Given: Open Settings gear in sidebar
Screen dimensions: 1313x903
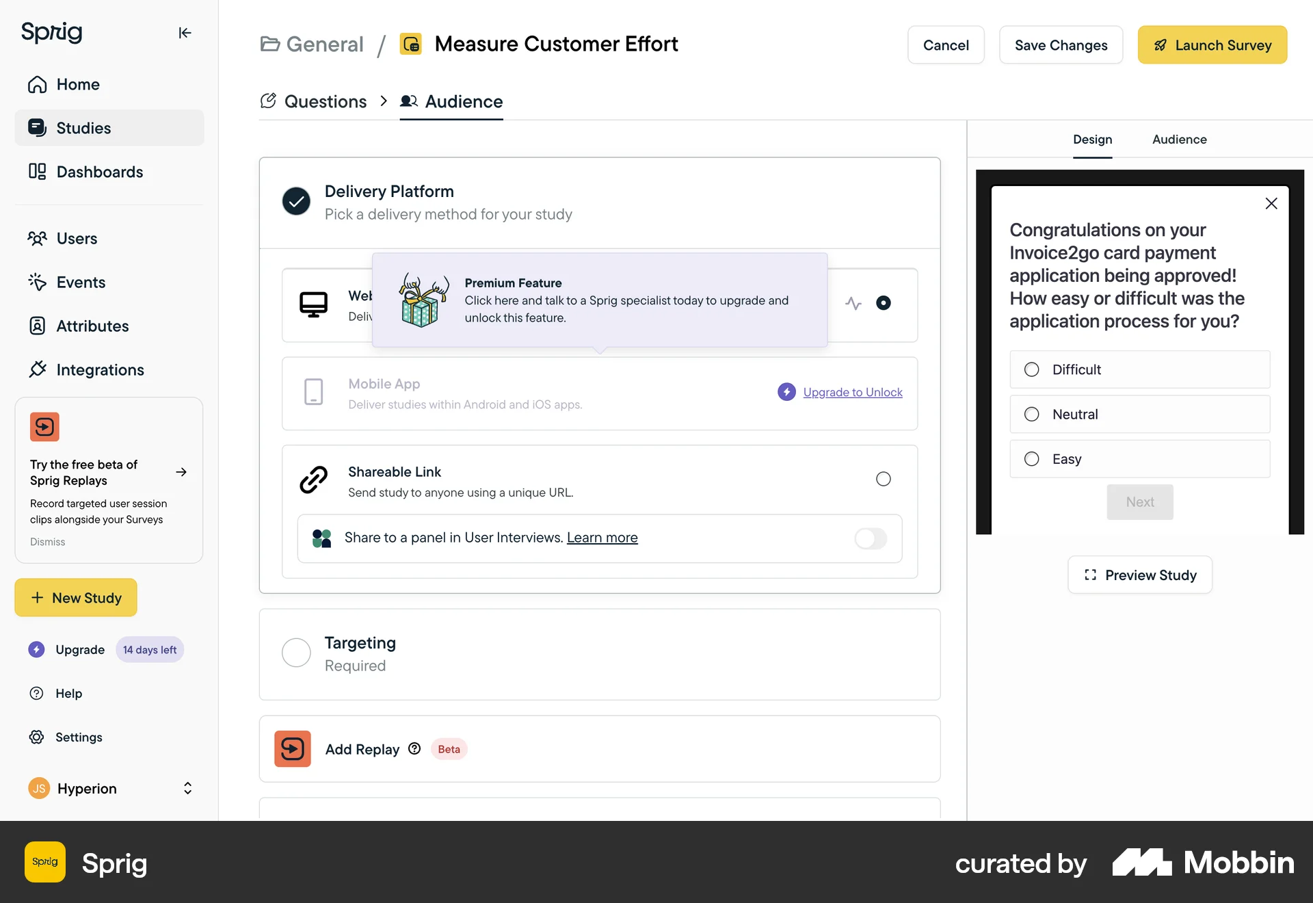Looking at the screenshot, I should pyautogui.click(x=37, y=737).
